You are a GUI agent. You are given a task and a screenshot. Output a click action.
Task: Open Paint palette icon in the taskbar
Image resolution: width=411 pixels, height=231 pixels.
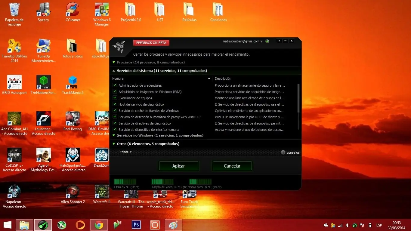pyautogui.click(x=174, y=225)
